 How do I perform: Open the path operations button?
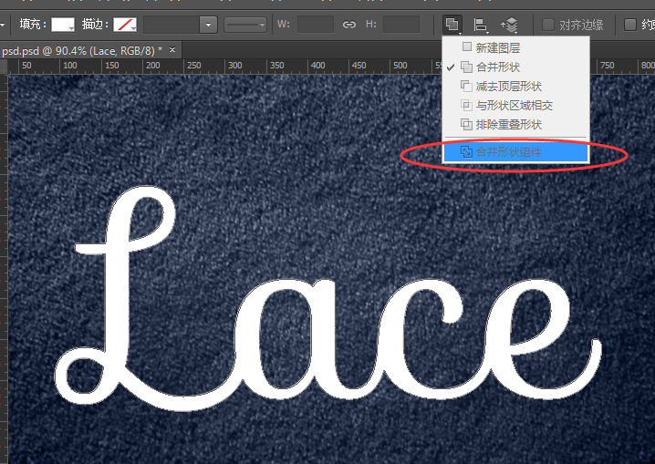pyautogui.click(x=452, y=25)
